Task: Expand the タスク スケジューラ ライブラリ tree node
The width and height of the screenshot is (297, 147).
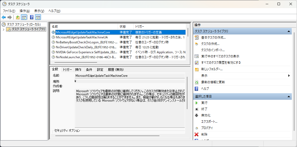Action: tap(3, 29)
